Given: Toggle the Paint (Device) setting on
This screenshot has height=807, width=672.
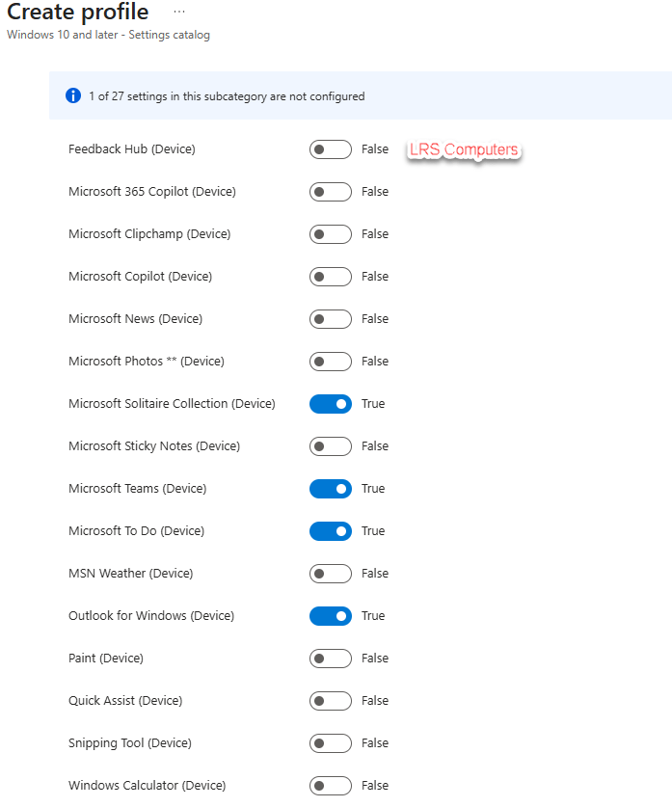Looking at the screenshot, I should tap(330, 659).
